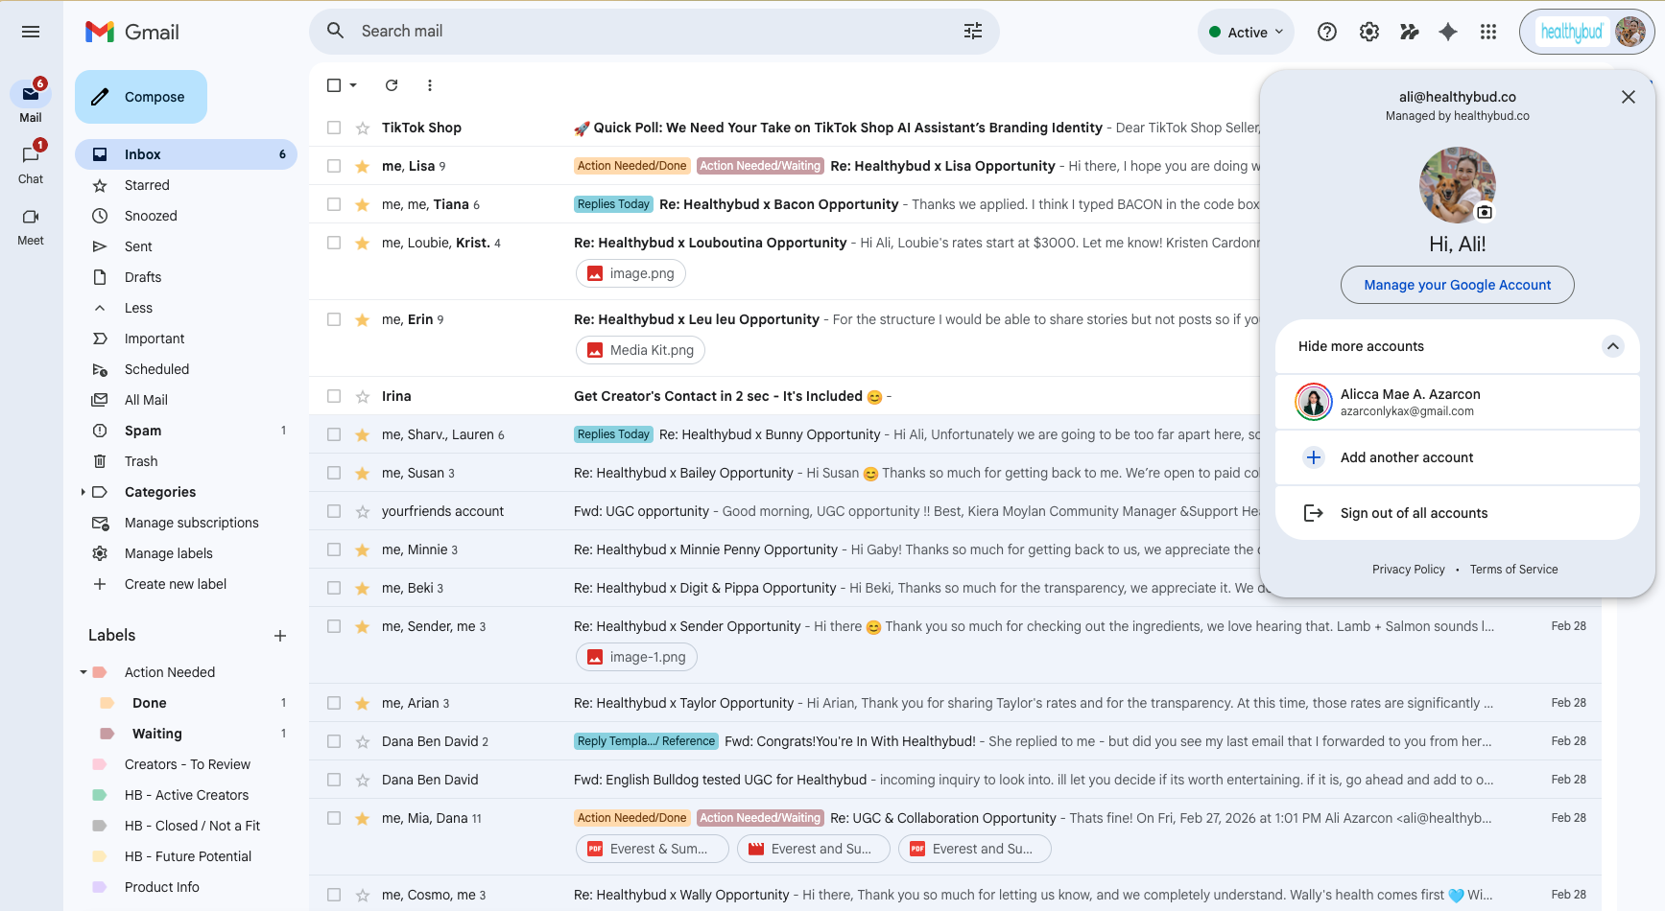Expand the Categories section

click(x=83, y=492)
